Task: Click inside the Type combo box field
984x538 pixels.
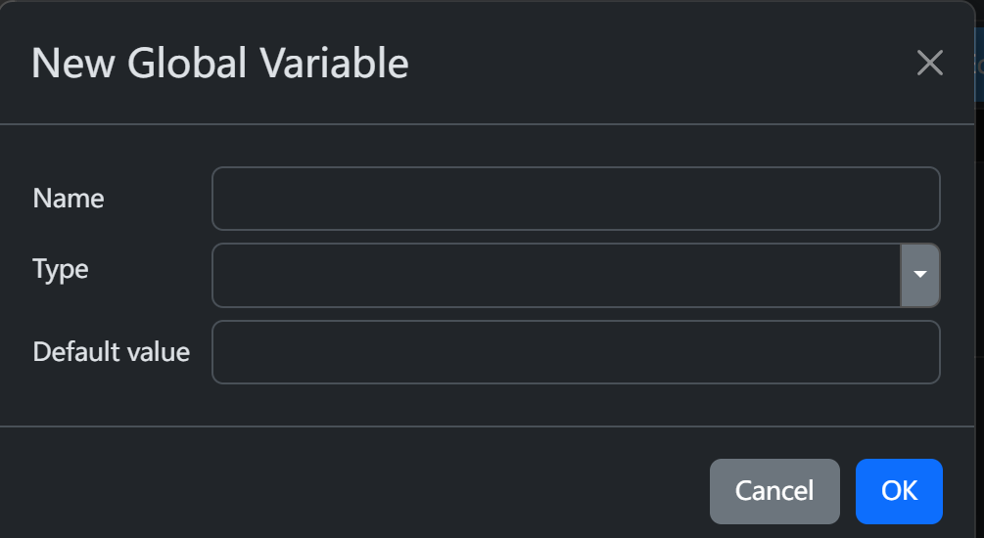Action: click(x=555, y=275)
